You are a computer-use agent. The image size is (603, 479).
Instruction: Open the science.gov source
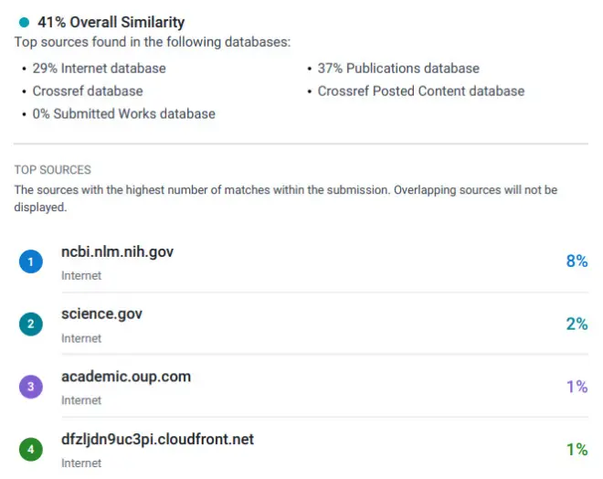pos(101,314)
